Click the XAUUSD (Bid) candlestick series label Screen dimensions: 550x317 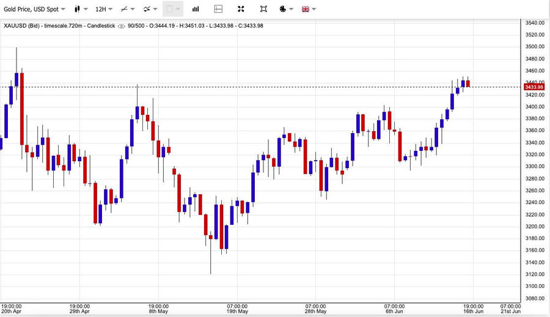(x=59, y=26)
